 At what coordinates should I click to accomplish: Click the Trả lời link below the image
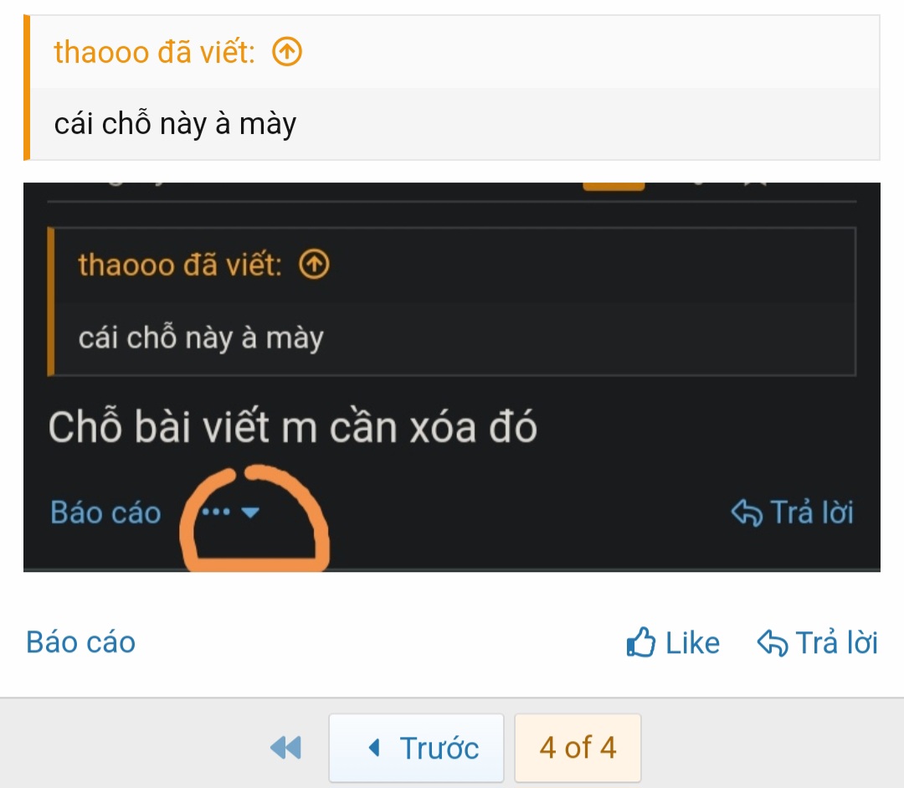[x=836, y=642]
